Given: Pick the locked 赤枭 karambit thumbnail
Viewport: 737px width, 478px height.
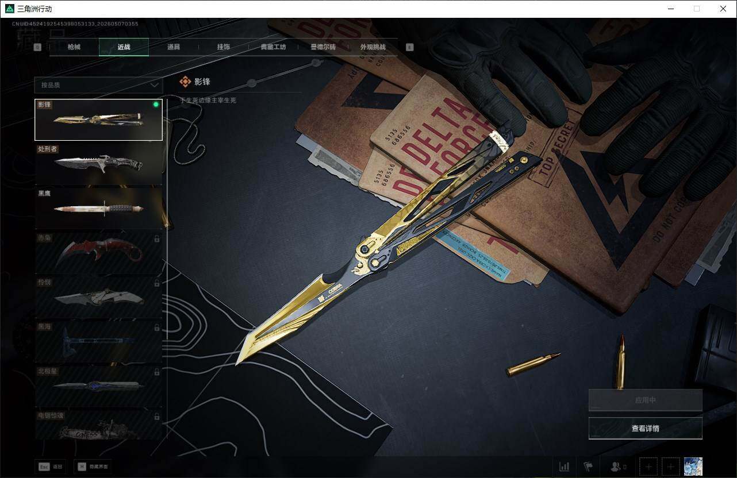Looking at the screenshot, I should click(98, 253).
